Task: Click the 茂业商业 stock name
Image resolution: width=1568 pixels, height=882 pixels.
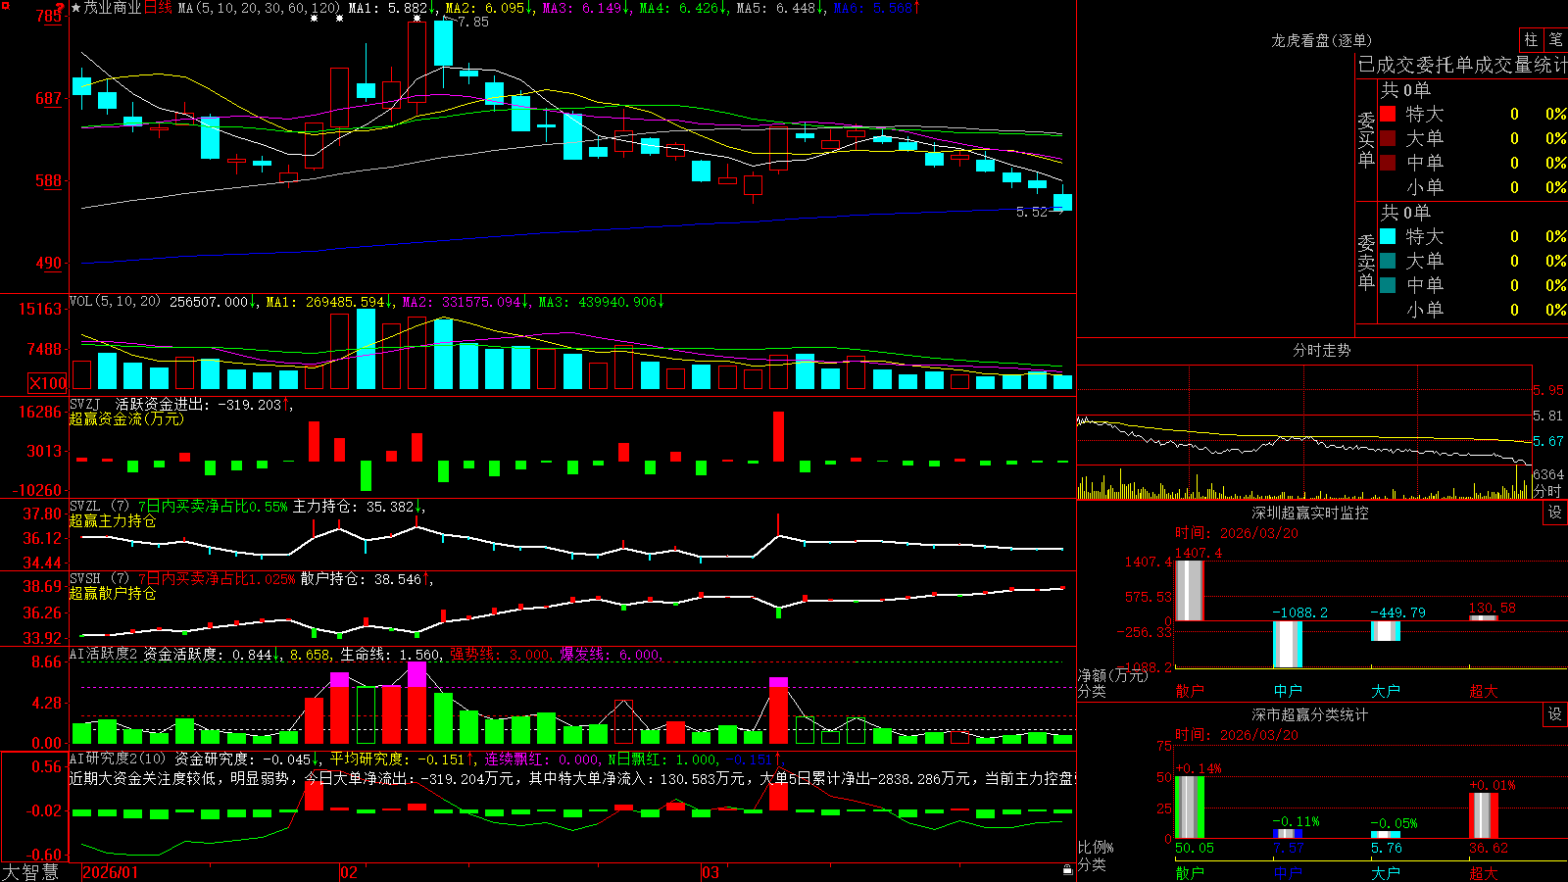Action: coord(113,8)
